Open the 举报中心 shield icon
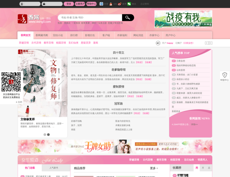Screen dimensions: 230x177 click(225, 76)
